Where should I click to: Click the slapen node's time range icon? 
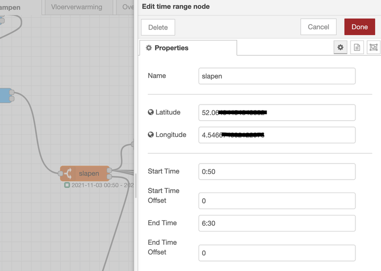(x=68, y=174)
